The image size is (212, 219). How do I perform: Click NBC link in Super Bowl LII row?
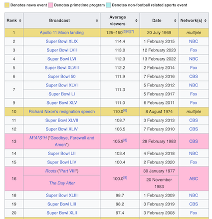(x=194, y=153)
